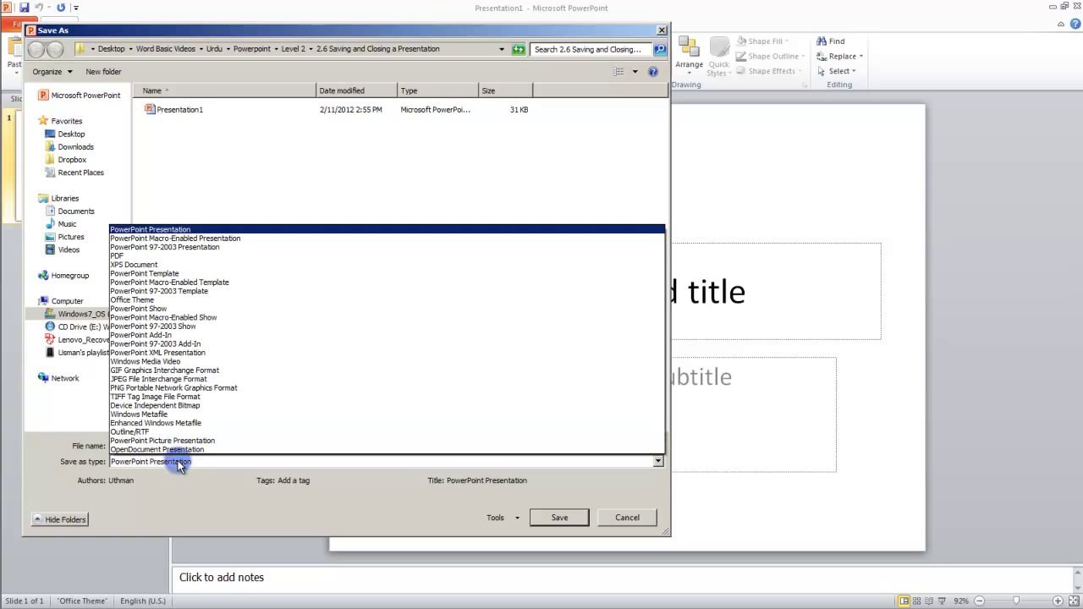This screenshot has width=1083, height=609.
Task: Click the Tags 'Add a tag' field
Action: point(294,480)
